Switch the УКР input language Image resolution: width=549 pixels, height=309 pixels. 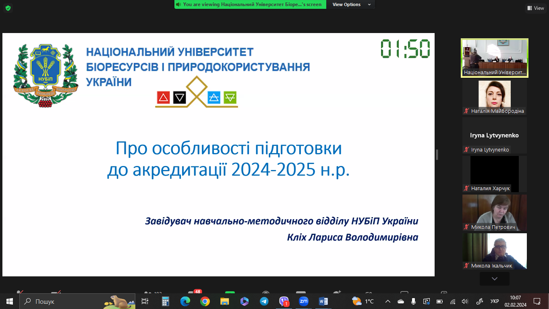(495, 301)
